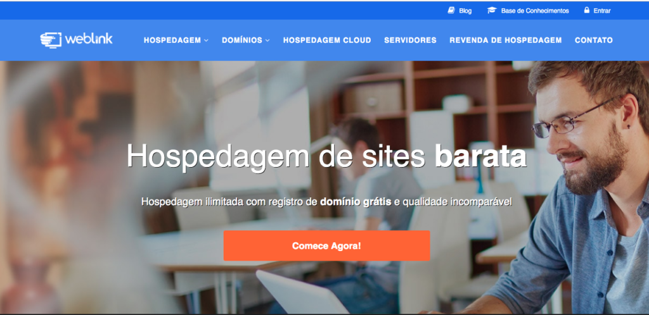This screenshot has width=649, height=315.
Task: Expand the Domínios chevron arrow
Action: 267,40
